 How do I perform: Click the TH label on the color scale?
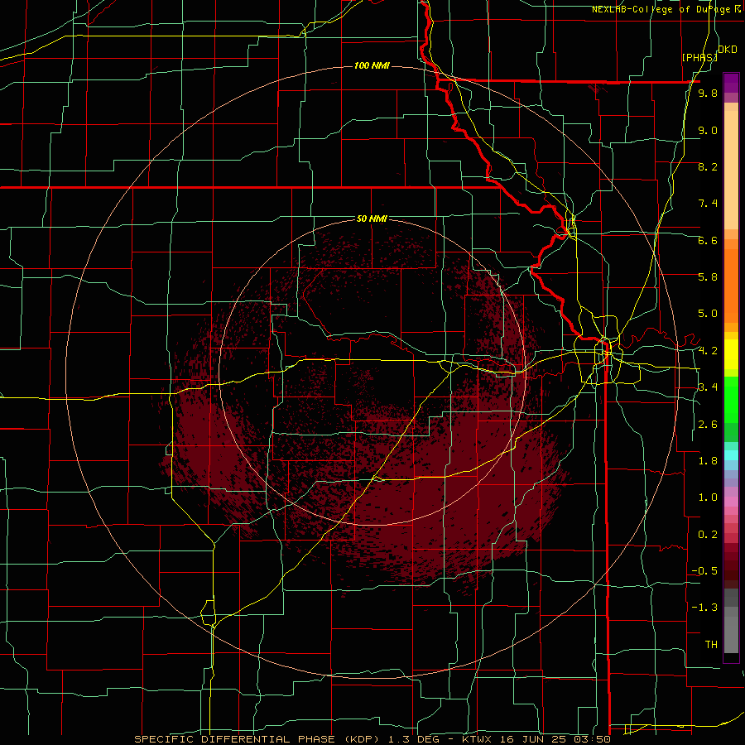(x=711, y=645)
